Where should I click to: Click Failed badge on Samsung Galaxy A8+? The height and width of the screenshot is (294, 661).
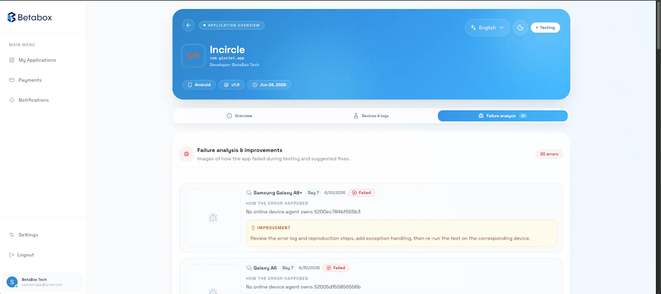coord(361,193)
